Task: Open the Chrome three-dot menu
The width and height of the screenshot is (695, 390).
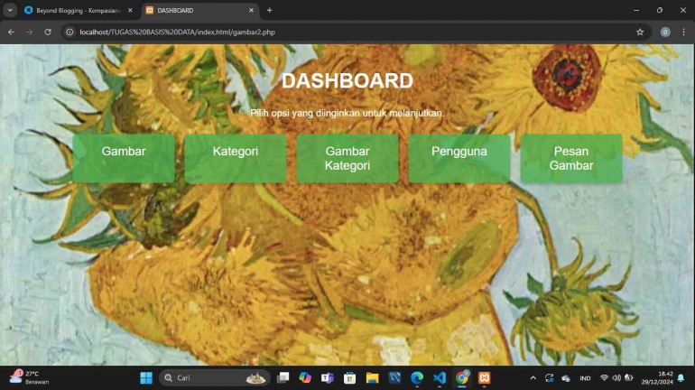Action: [683, 32]
